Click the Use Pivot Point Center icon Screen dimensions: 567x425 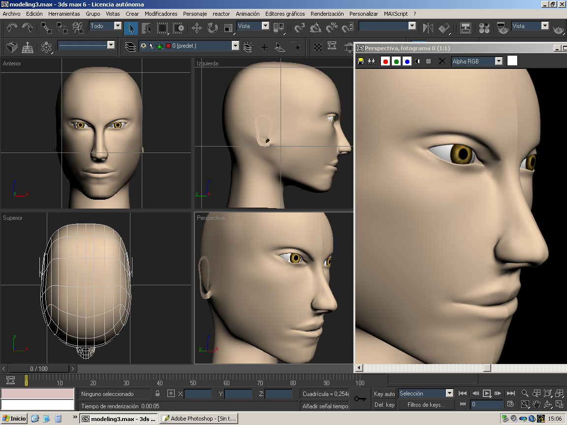[x=279, y=28]
